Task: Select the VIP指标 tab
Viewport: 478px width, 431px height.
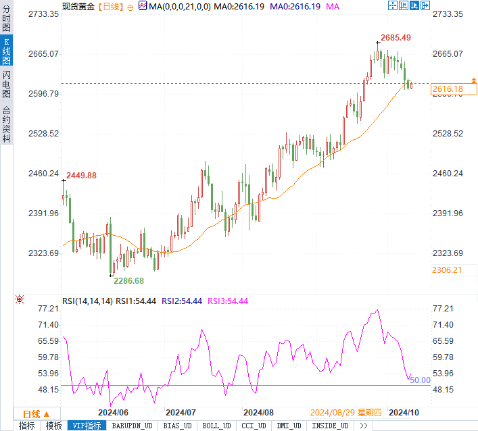Action: 86,426
